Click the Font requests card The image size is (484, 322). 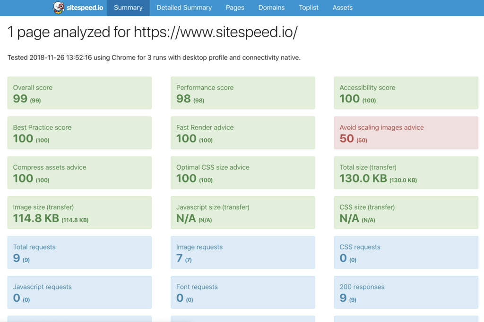(242, 292)
